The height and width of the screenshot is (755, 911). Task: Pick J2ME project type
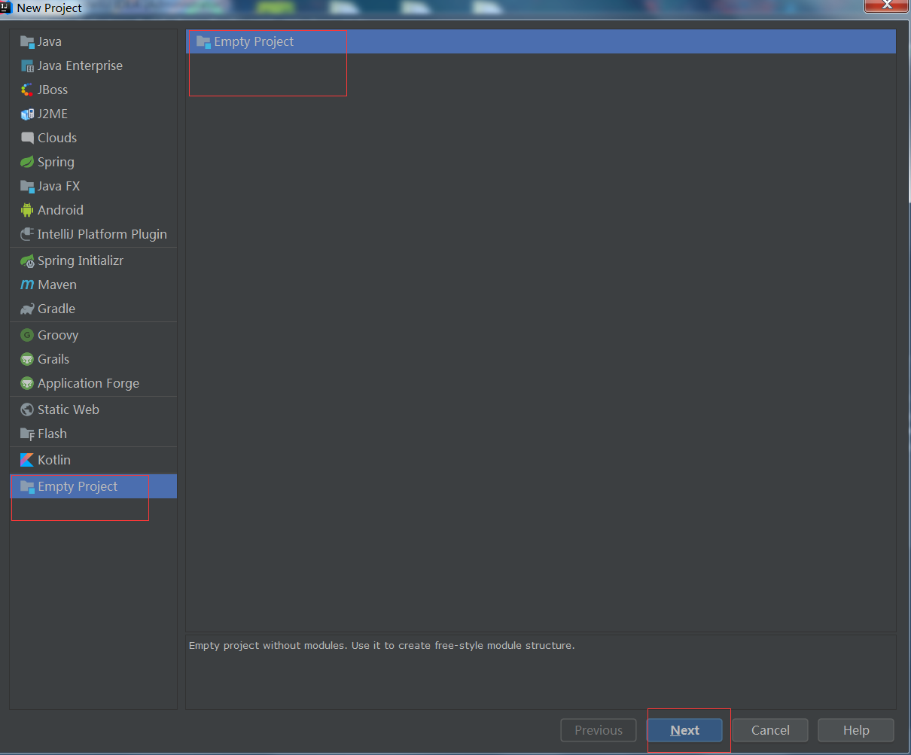click(x=93, y=114)
